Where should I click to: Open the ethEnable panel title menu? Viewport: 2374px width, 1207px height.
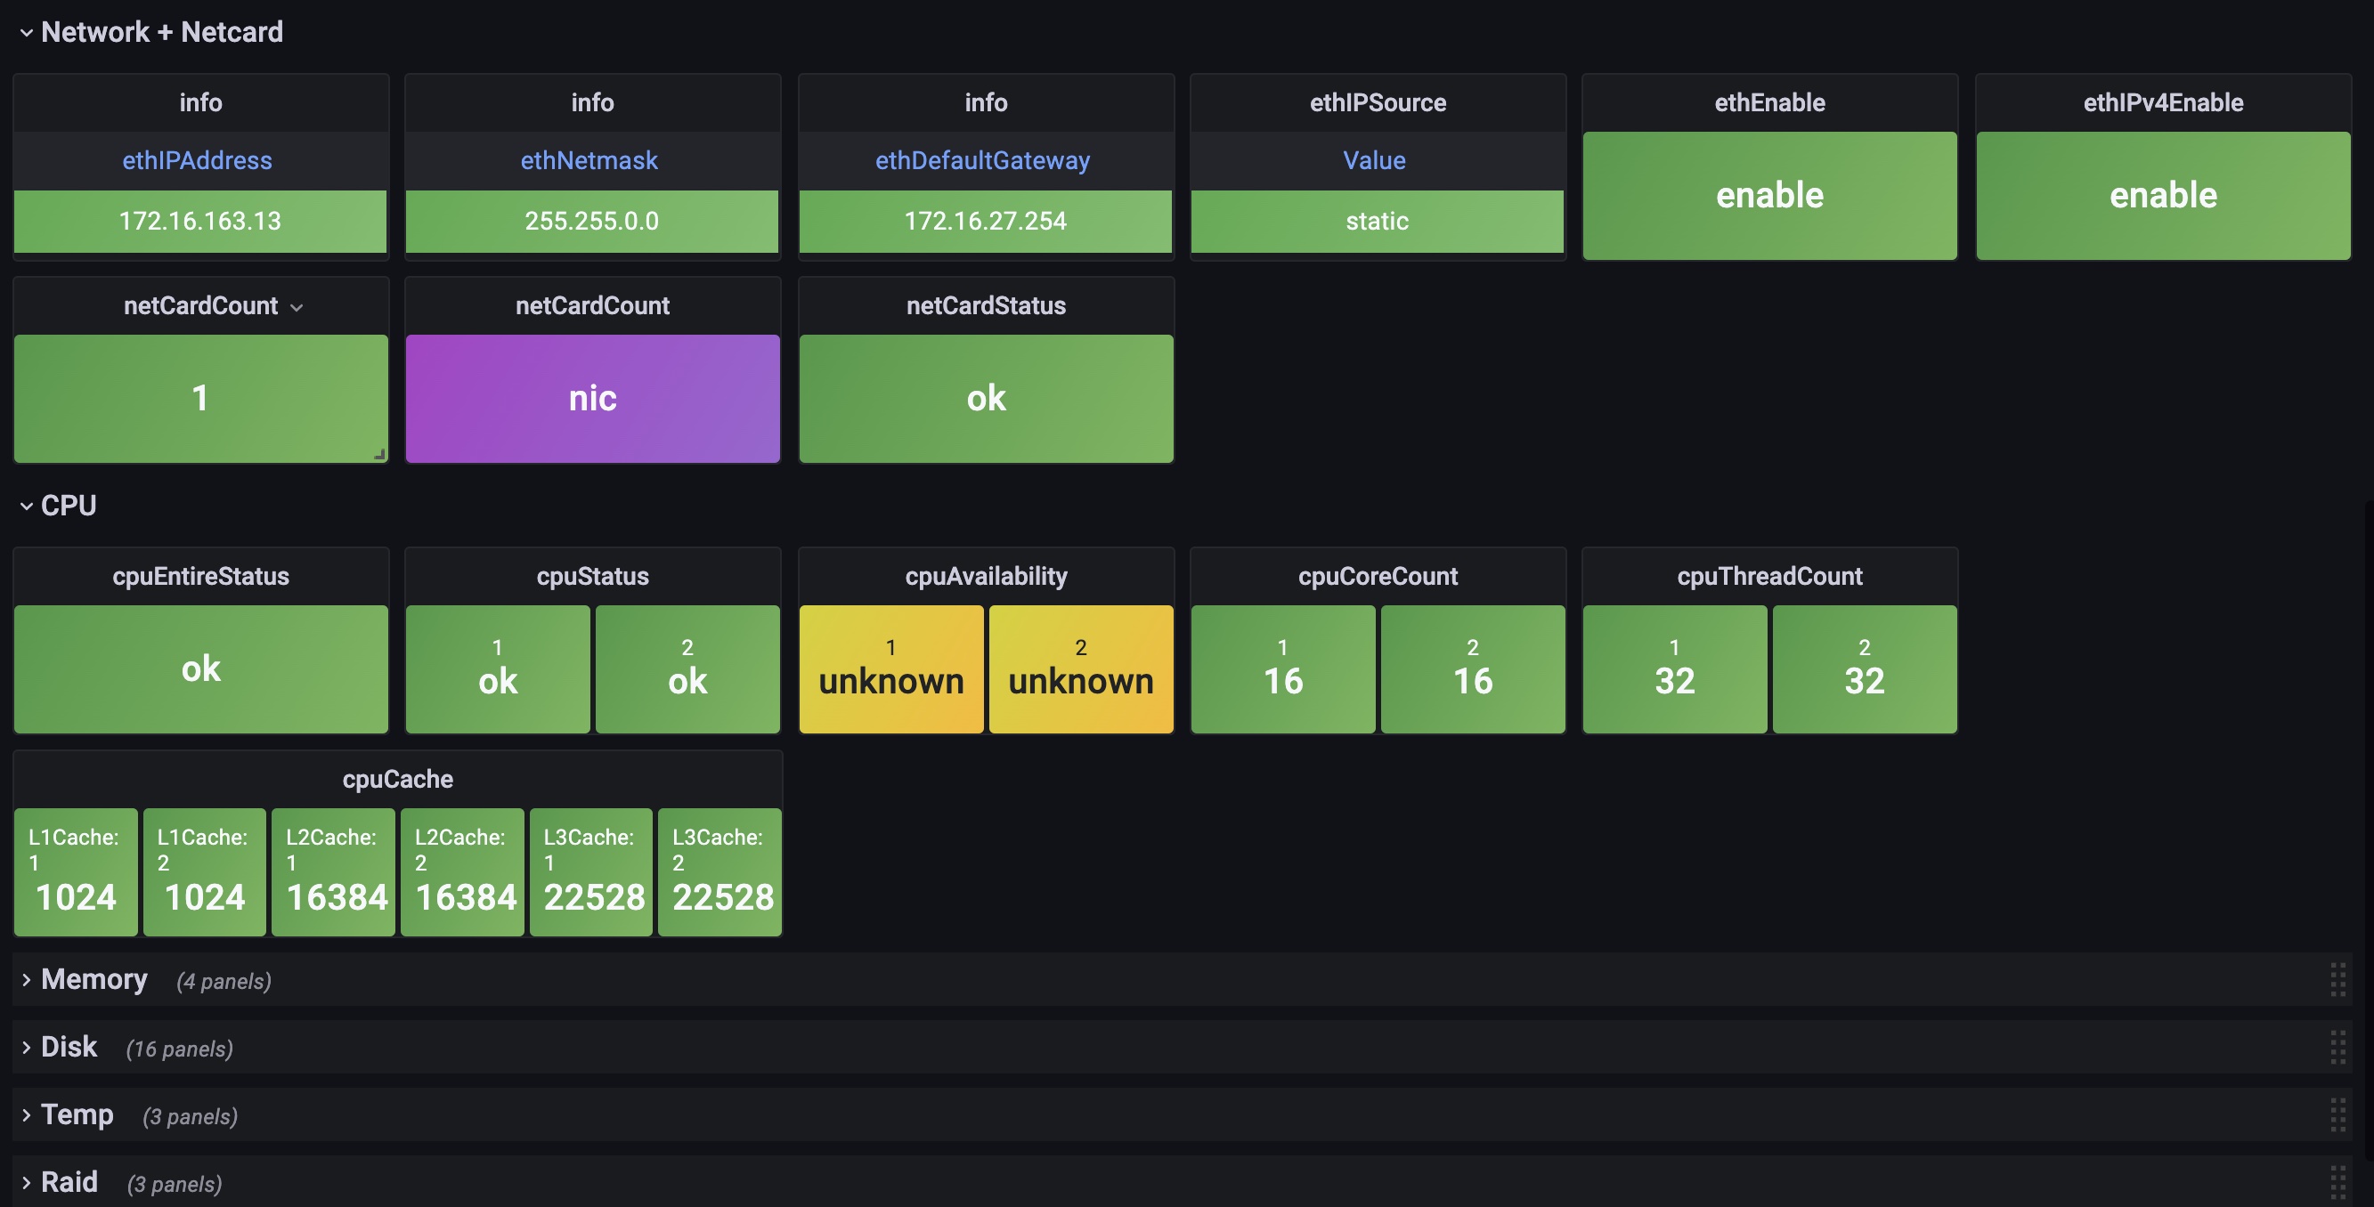[x=1768, y=102]
